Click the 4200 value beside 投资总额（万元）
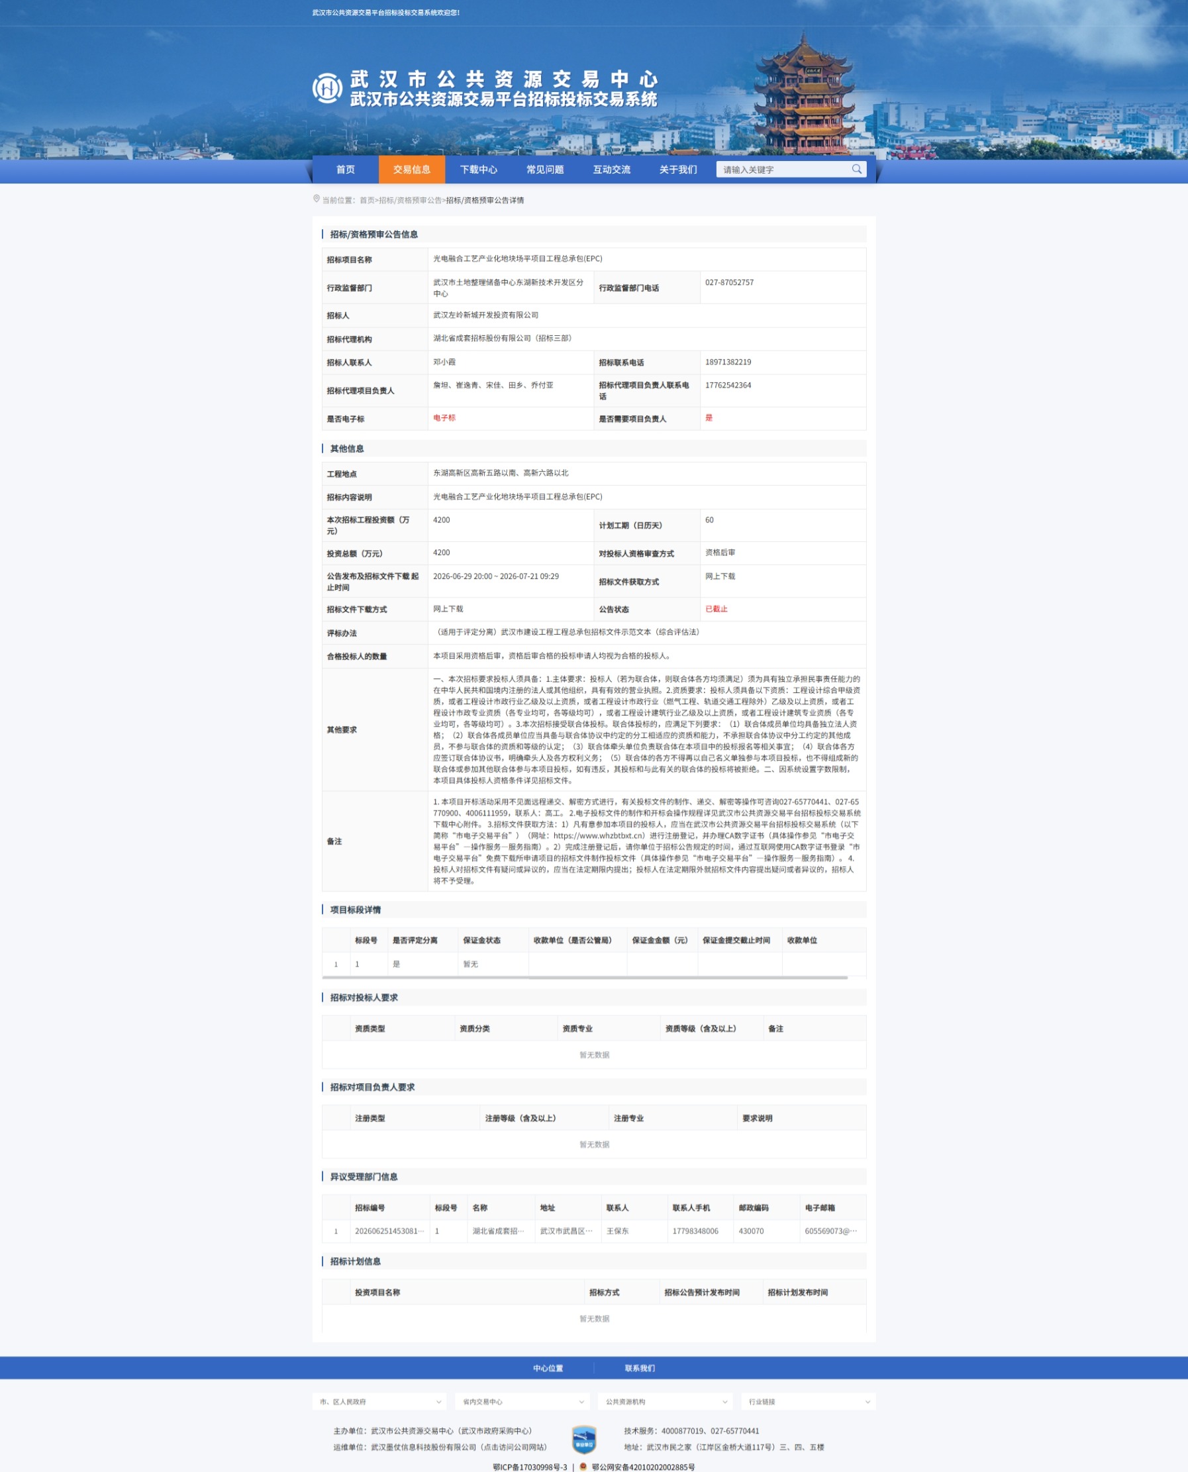This screenshot has width=1188, height=1472. (442, 552)
